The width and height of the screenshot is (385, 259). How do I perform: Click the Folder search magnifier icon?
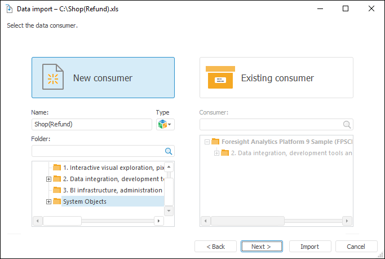[x=168, y=151]
